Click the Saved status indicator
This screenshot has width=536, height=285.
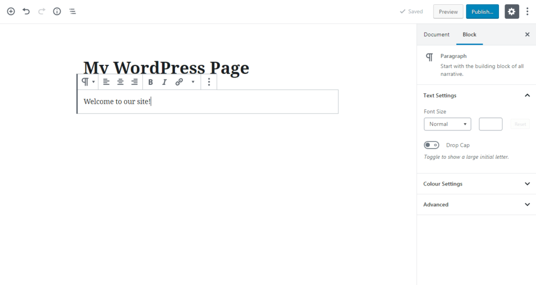[411, 12]
